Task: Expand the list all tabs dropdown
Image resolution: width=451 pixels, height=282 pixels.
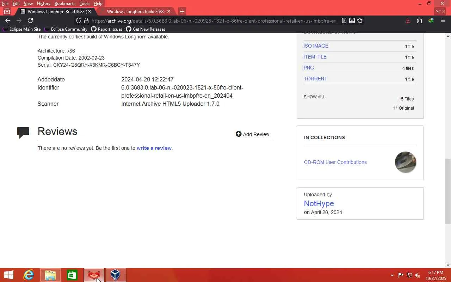Action: click(x=440, y=11)
